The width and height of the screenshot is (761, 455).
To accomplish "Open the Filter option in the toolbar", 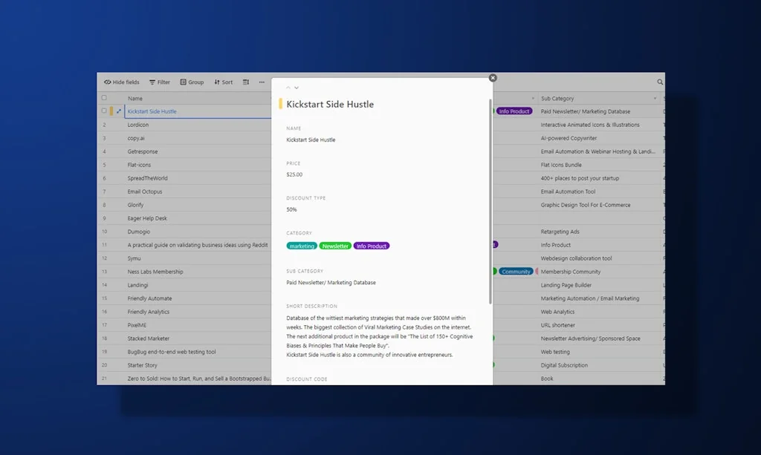I will pos(159,82).
